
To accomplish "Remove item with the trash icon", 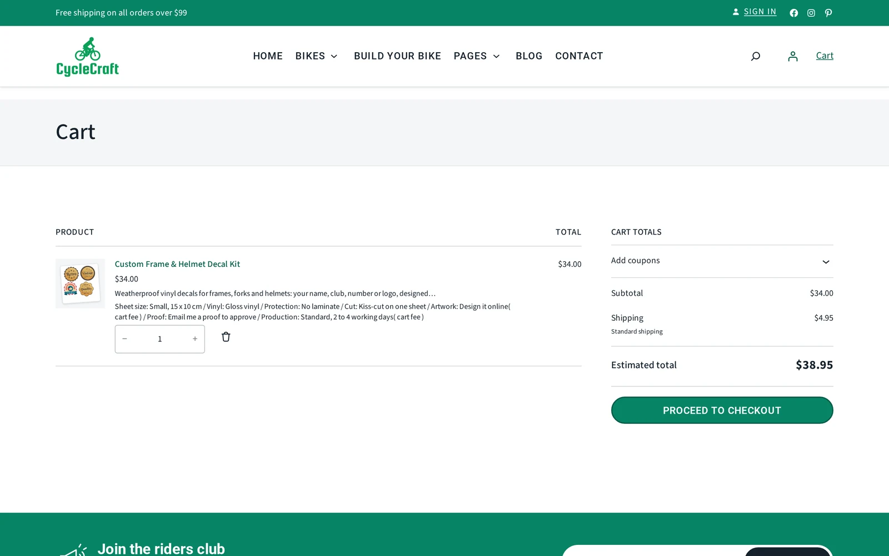I will point(226,337).
